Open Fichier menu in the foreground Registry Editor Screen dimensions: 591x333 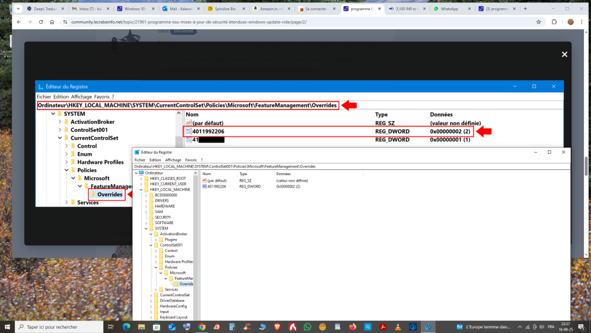click(139, 160)
